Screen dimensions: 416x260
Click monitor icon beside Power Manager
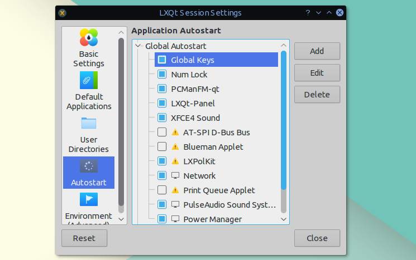click(x=175, y=219)
